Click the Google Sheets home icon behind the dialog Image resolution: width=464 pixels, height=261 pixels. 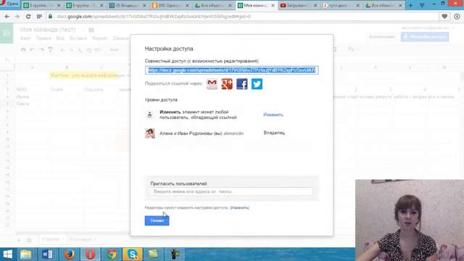point(7,33)
